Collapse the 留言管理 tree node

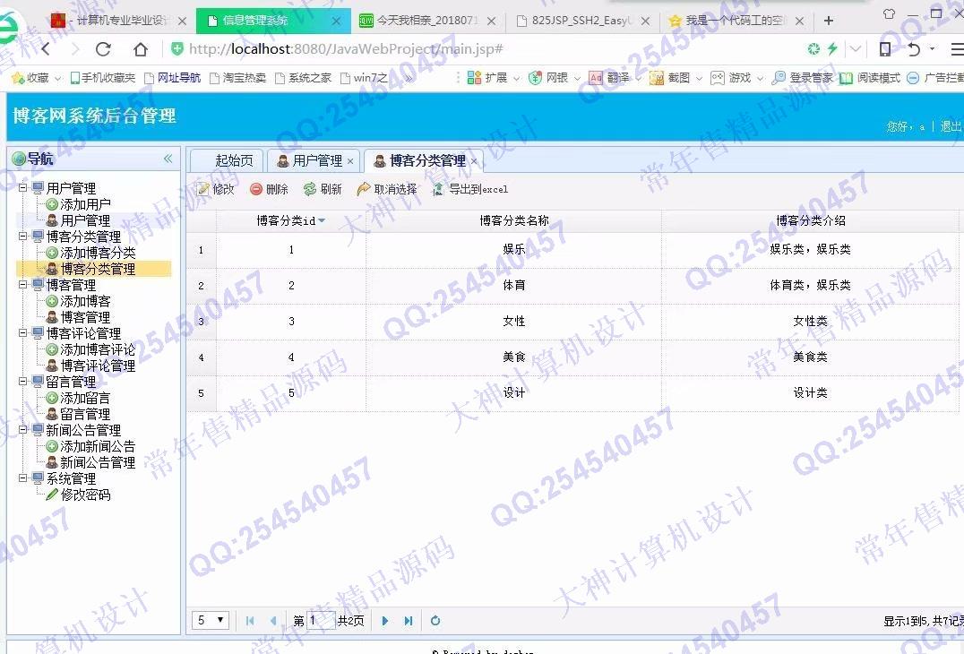[x=22, y=381]
